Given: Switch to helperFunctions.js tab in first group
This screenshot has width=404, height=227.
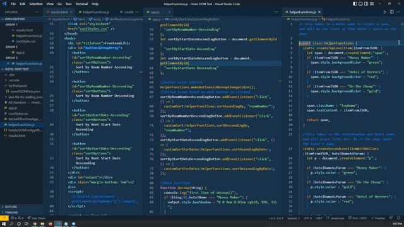Looking at the screenshot, I should [x=96, y=12].
